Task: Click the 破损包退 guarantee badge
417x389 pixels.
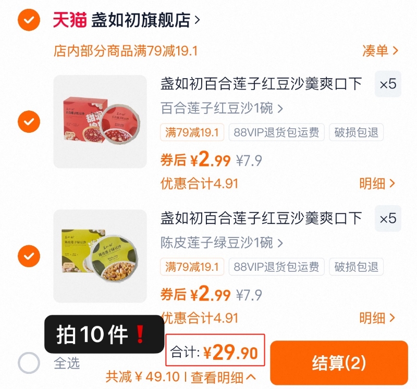Action: [x=355, y=132]
